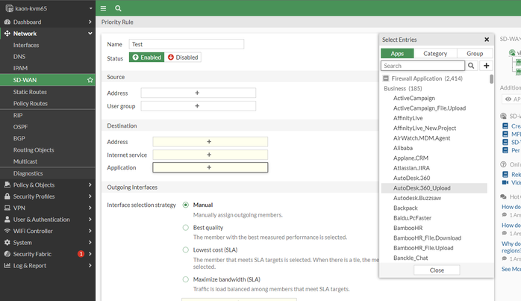521x301 pixels.
Task: Click the plus in the Source Address field
Action: 198,93
